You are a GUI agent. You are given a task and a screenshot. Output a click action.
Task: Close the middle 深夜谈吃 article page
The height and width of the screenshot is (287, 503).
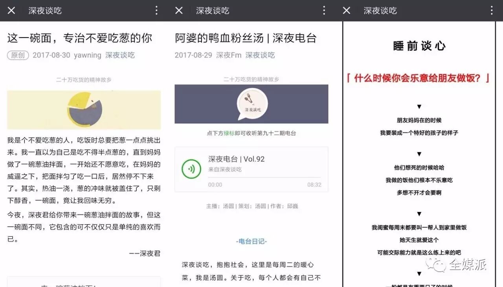tap(179, 11)
